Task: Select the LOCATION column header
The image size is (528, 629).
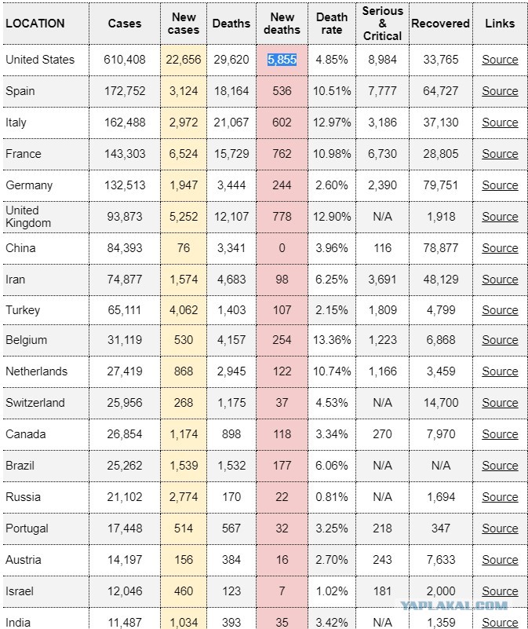Action: click(x=35, y=24)
